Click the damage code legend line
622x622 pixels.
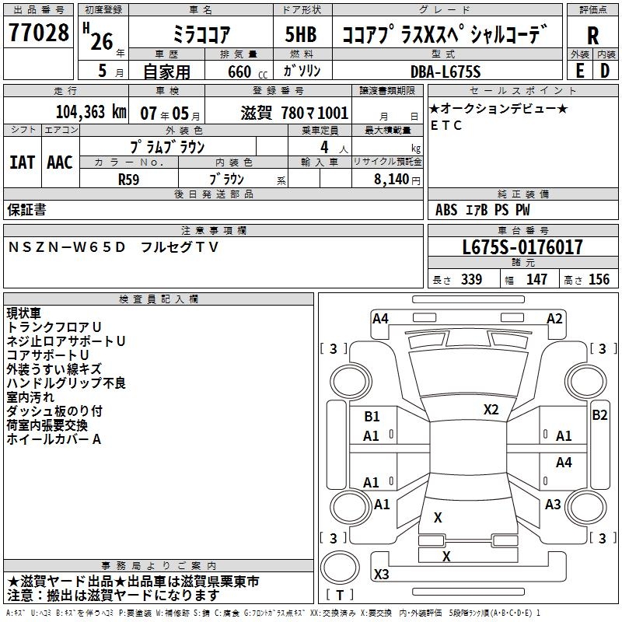(274, 613)
